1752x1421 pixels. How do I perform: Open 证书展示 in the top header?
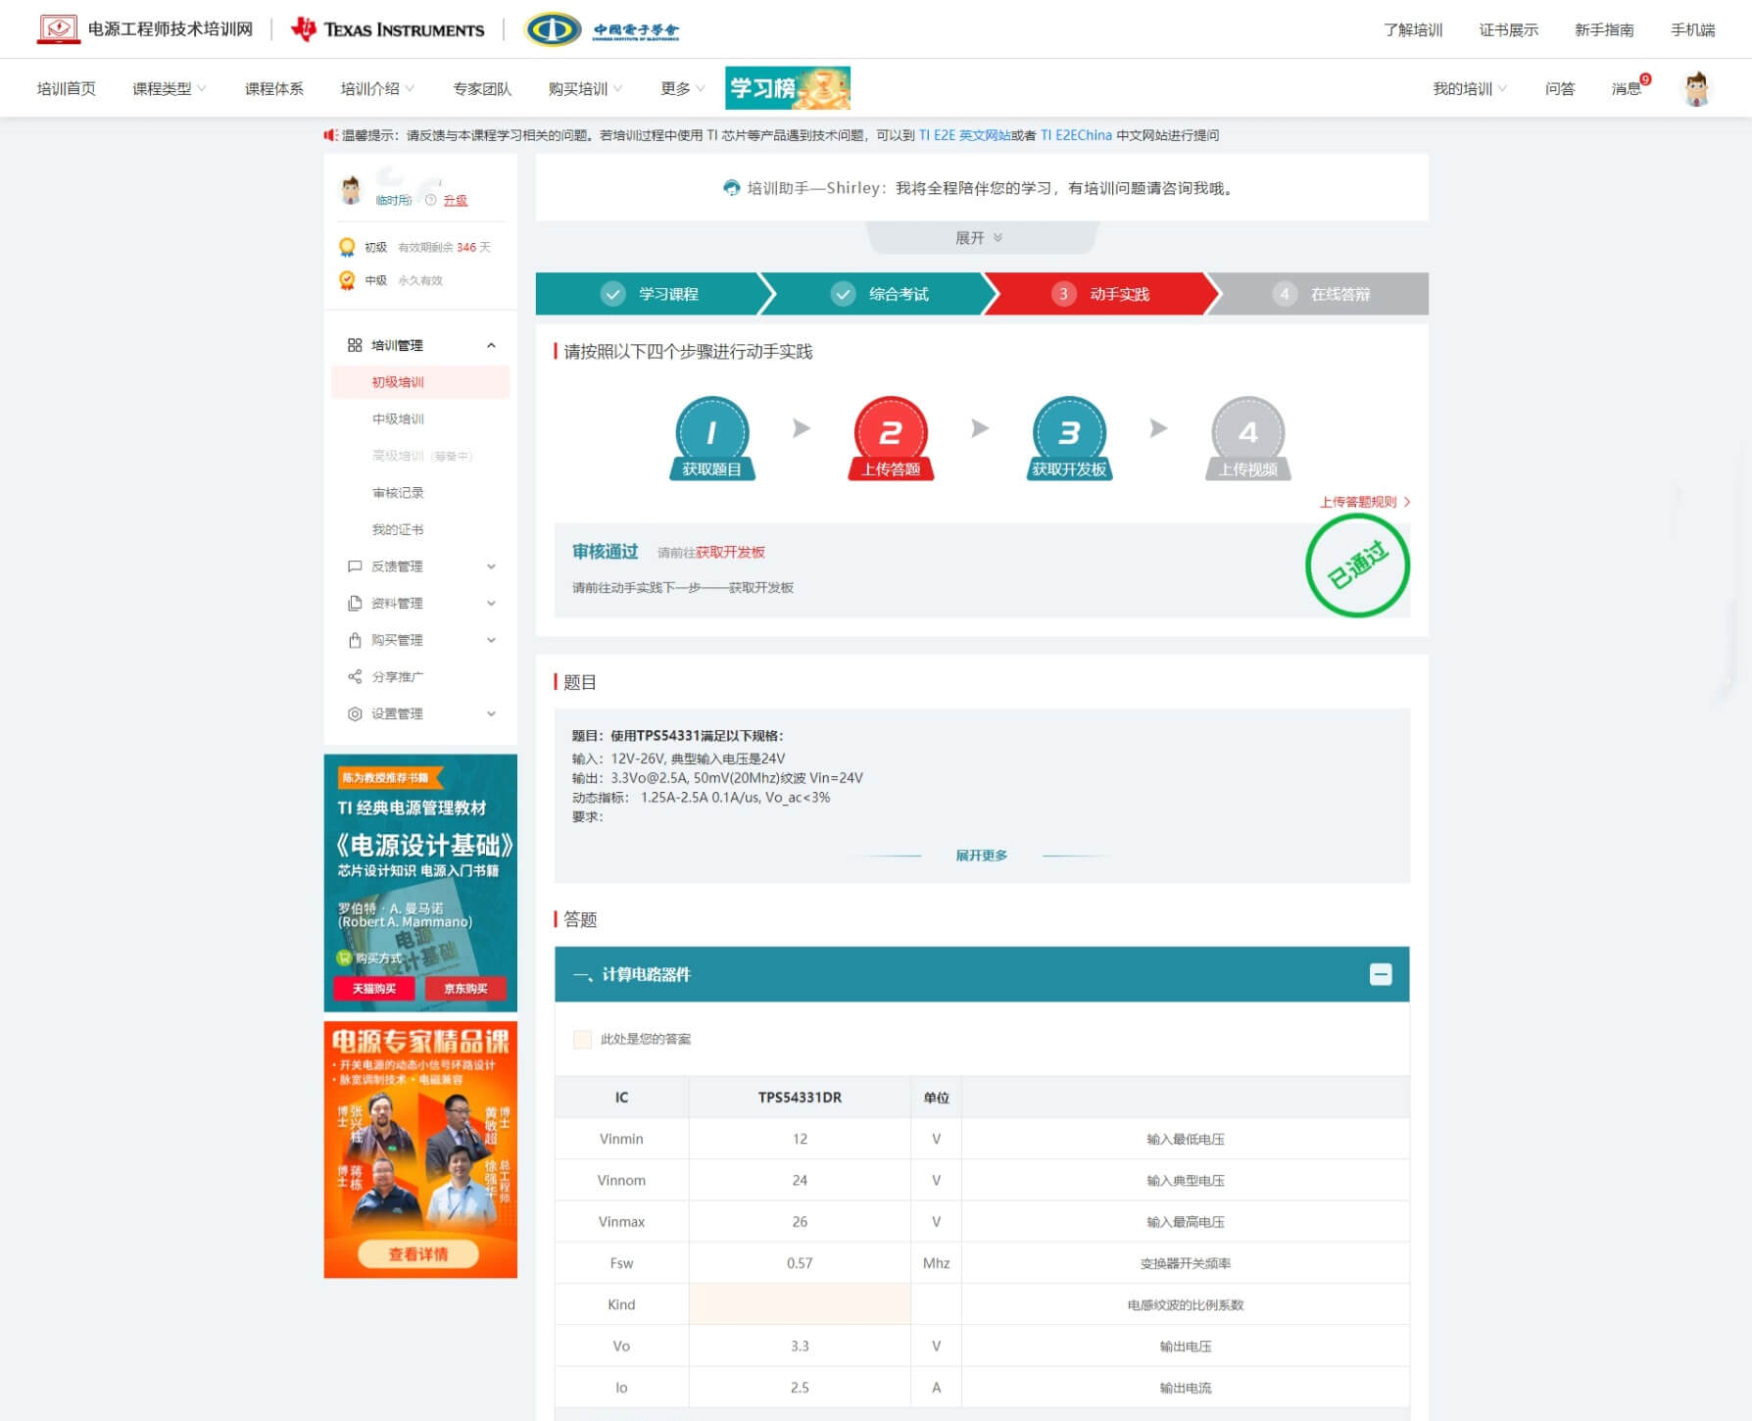(1508, 29)
